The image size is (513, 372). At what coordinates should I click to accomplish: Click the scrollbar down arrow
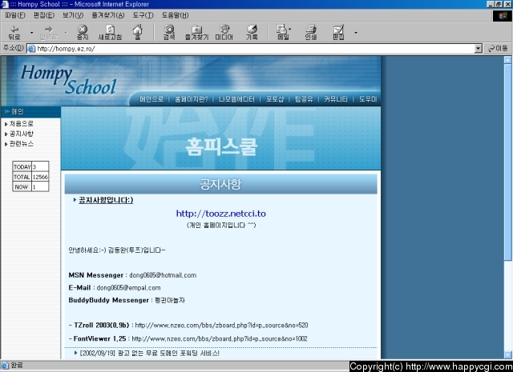pyautogui.click(x=507, y=355)
